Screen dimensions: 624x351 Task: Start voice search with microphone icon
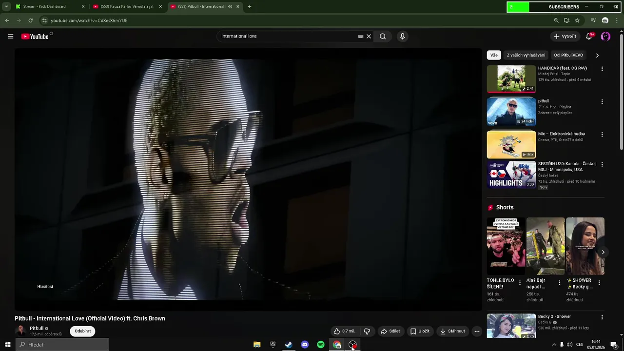tap(402, 36)
